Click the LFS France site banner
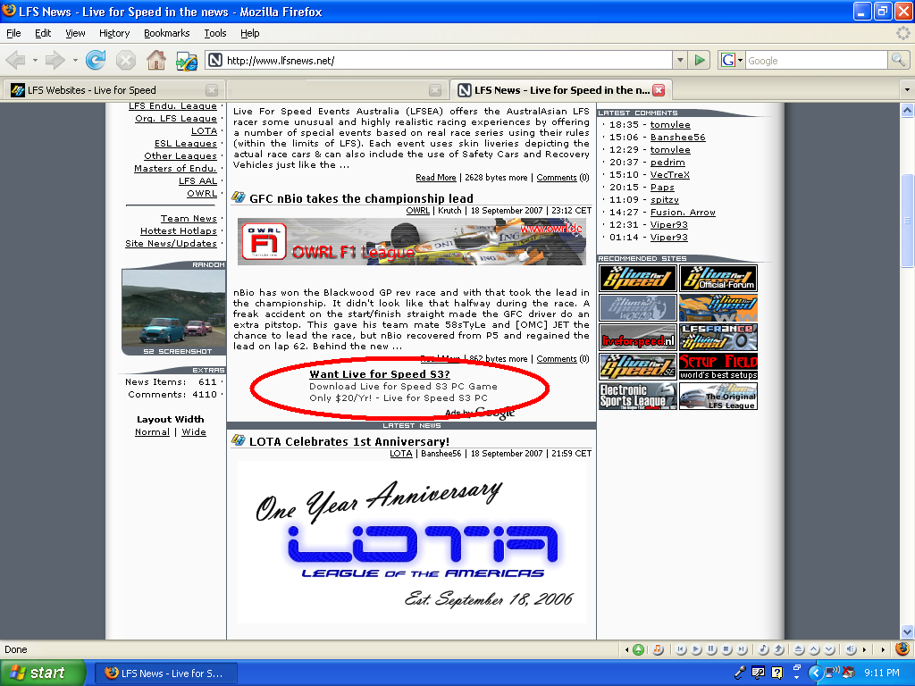Image resolution: width=915 pixels, height=686 pixels. (x=718, y=337)
